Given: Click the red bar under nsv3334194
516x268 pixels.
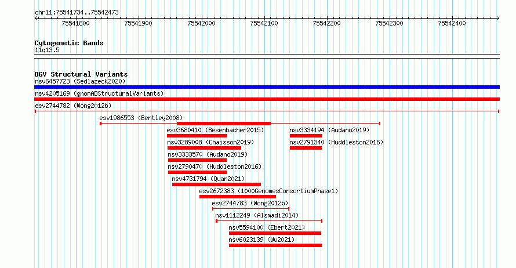Looking at the screenshot, I should click(306, 136).
